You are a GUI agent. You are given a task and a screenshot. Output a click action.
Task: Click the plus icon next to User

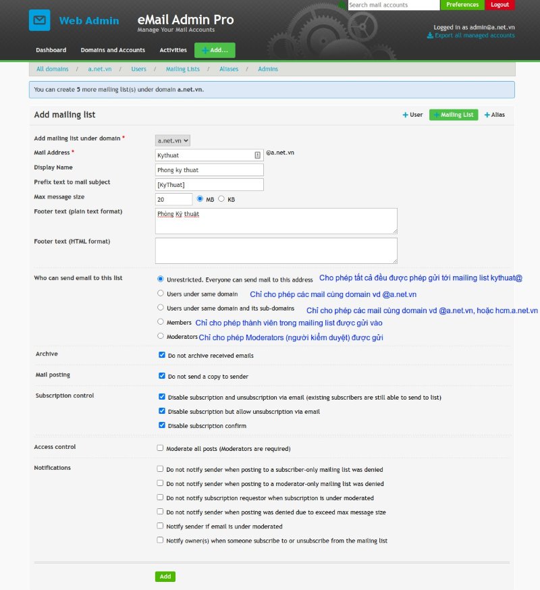pyautogui.click(x=405, y=115)
